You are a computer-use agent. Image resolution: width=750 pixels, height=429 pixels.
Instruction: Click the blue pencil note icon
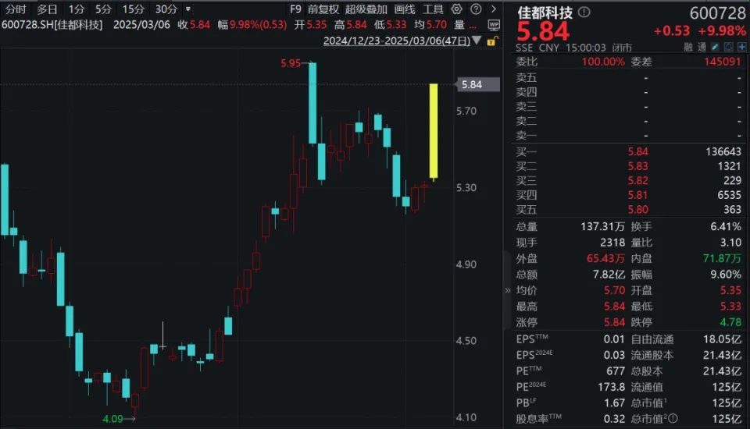click(715, 47)
